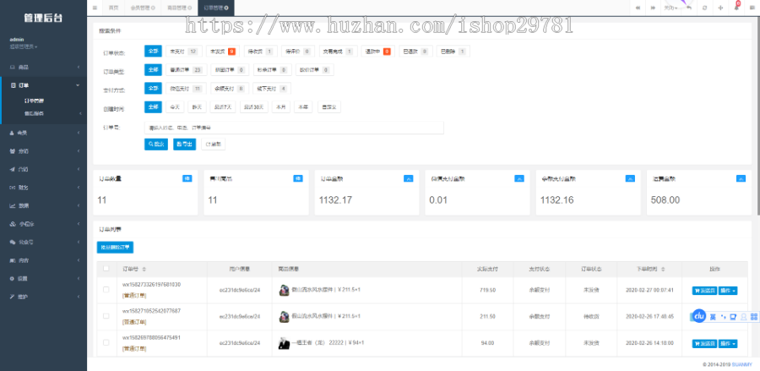Select 普通订单 23 order type filter

point(186,70)
